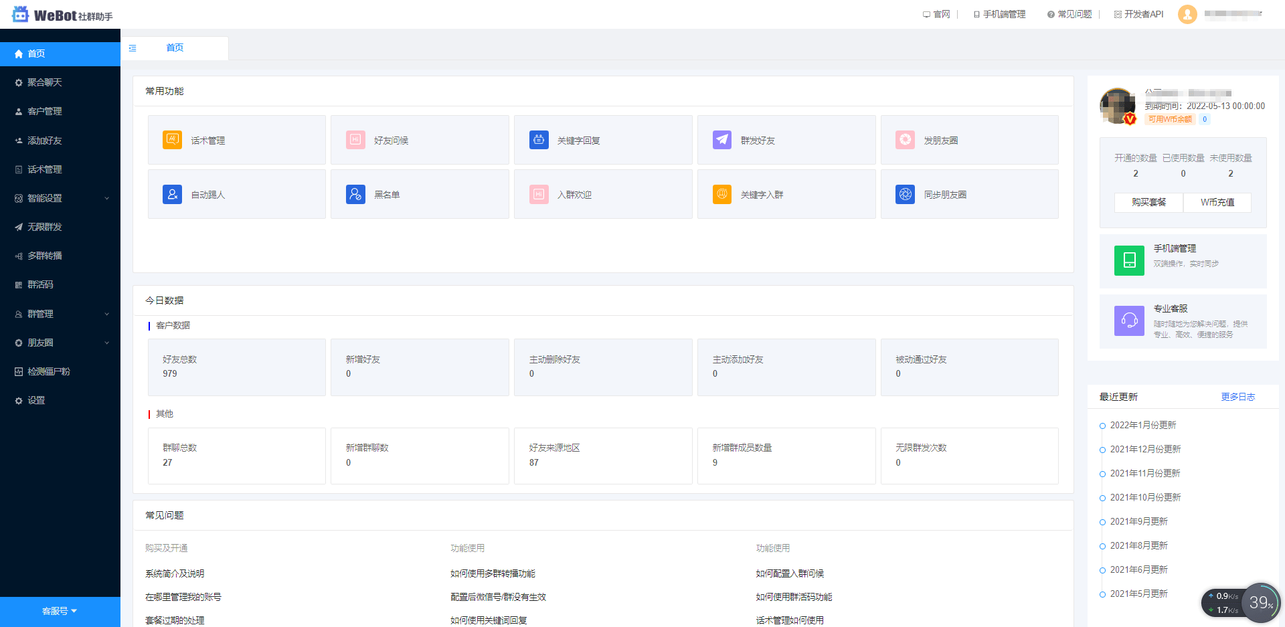Screen dimensions: 1285x627
Task: Open 同步朋友圈 icon
Action: click(x=905, y=194)
